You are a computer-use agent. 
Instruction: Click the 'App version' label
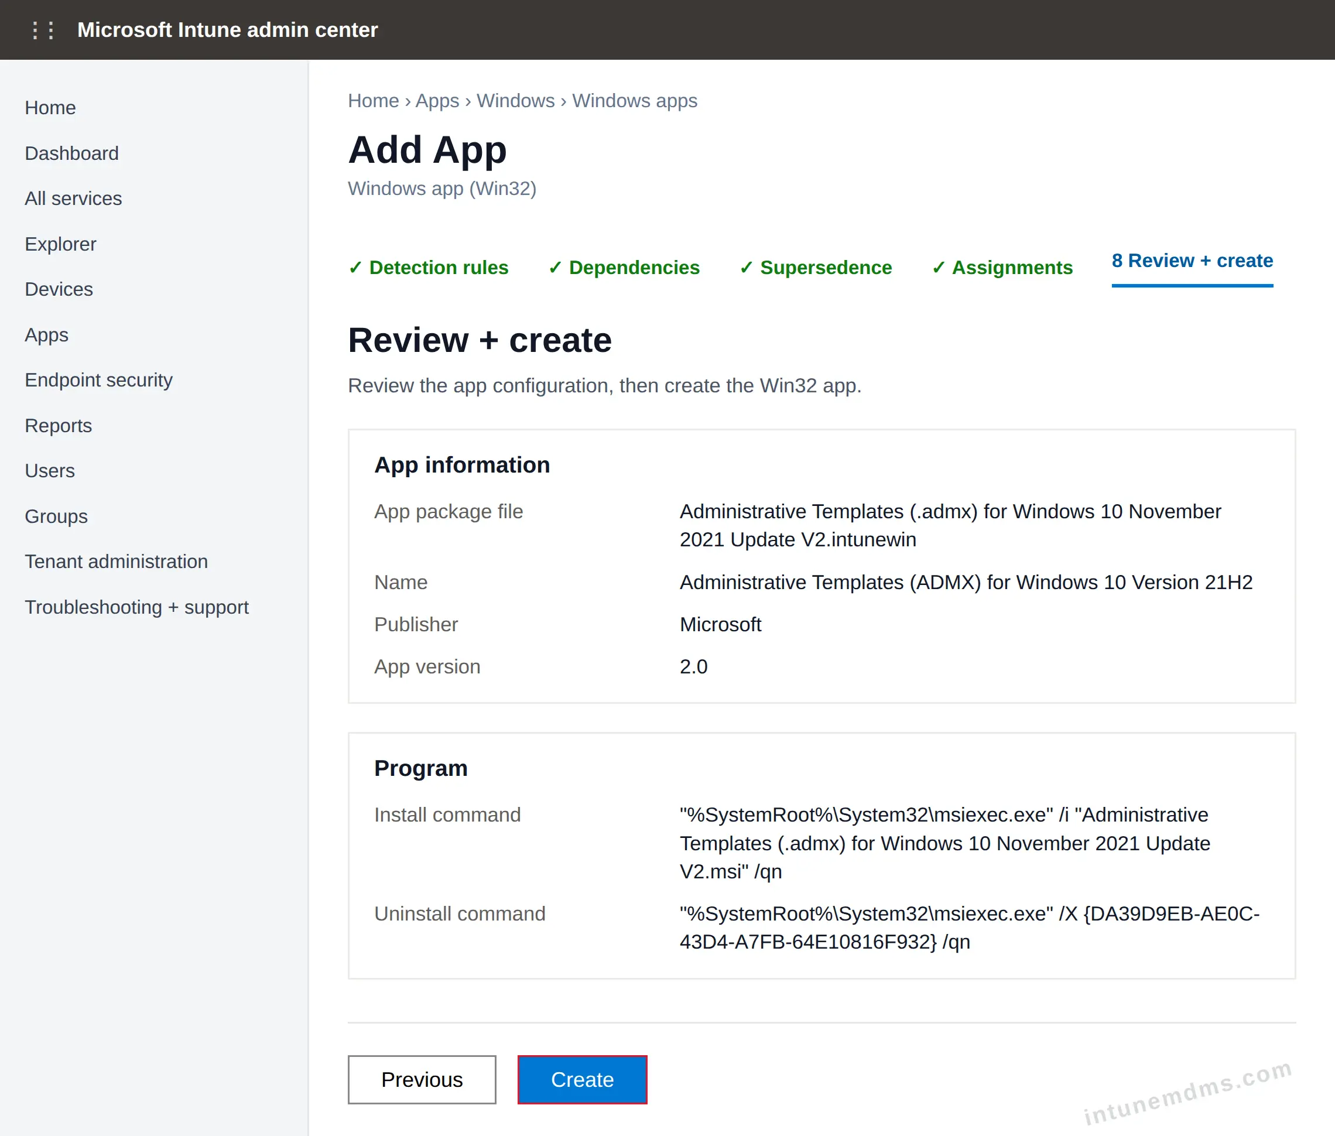pyautogui.click(x=427, y=666)
